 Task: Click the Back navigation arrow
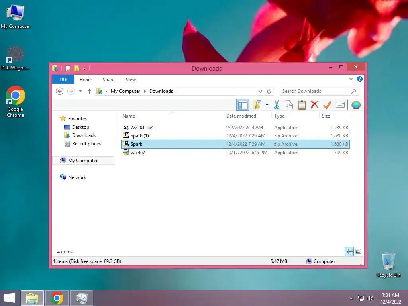[x=60, y=91]
